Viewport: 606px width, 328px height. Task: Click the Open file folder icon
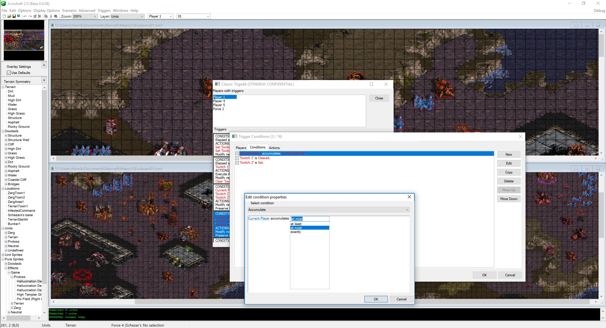pos(9,16)
